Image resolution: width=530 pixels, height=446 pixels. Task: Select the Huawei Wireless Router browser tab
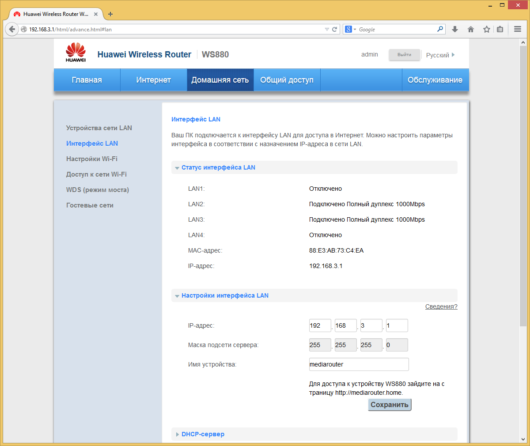click(x=56, y=14)
